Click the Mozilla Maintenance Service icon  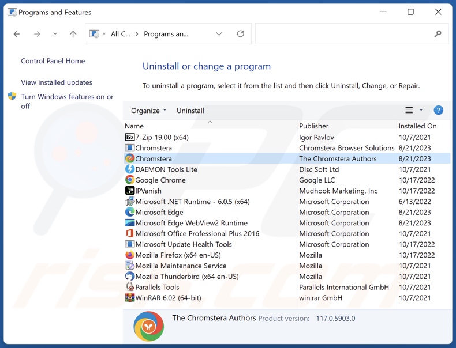pyautogui.click(x=130, y=266)
